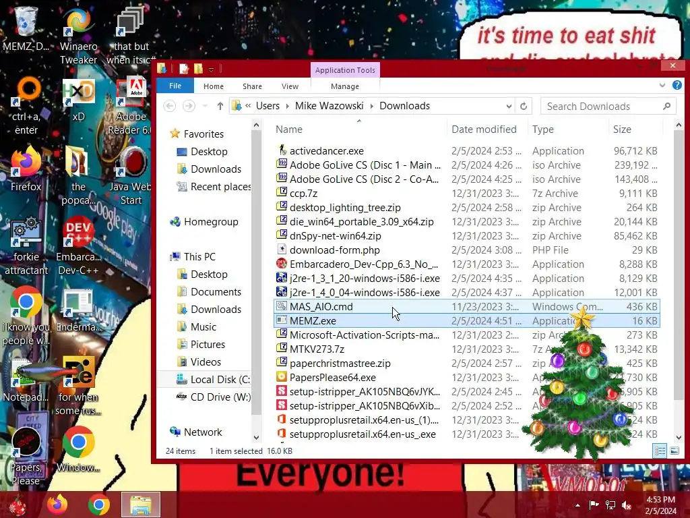Click the File Explorer taskbar button
Image resolution: width=690 pixels, height=518 pixels.
140,505
